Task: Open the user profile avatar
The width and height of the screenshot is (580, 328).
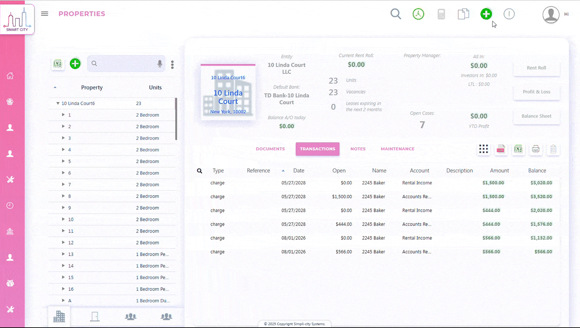Action: coord(551,15)
